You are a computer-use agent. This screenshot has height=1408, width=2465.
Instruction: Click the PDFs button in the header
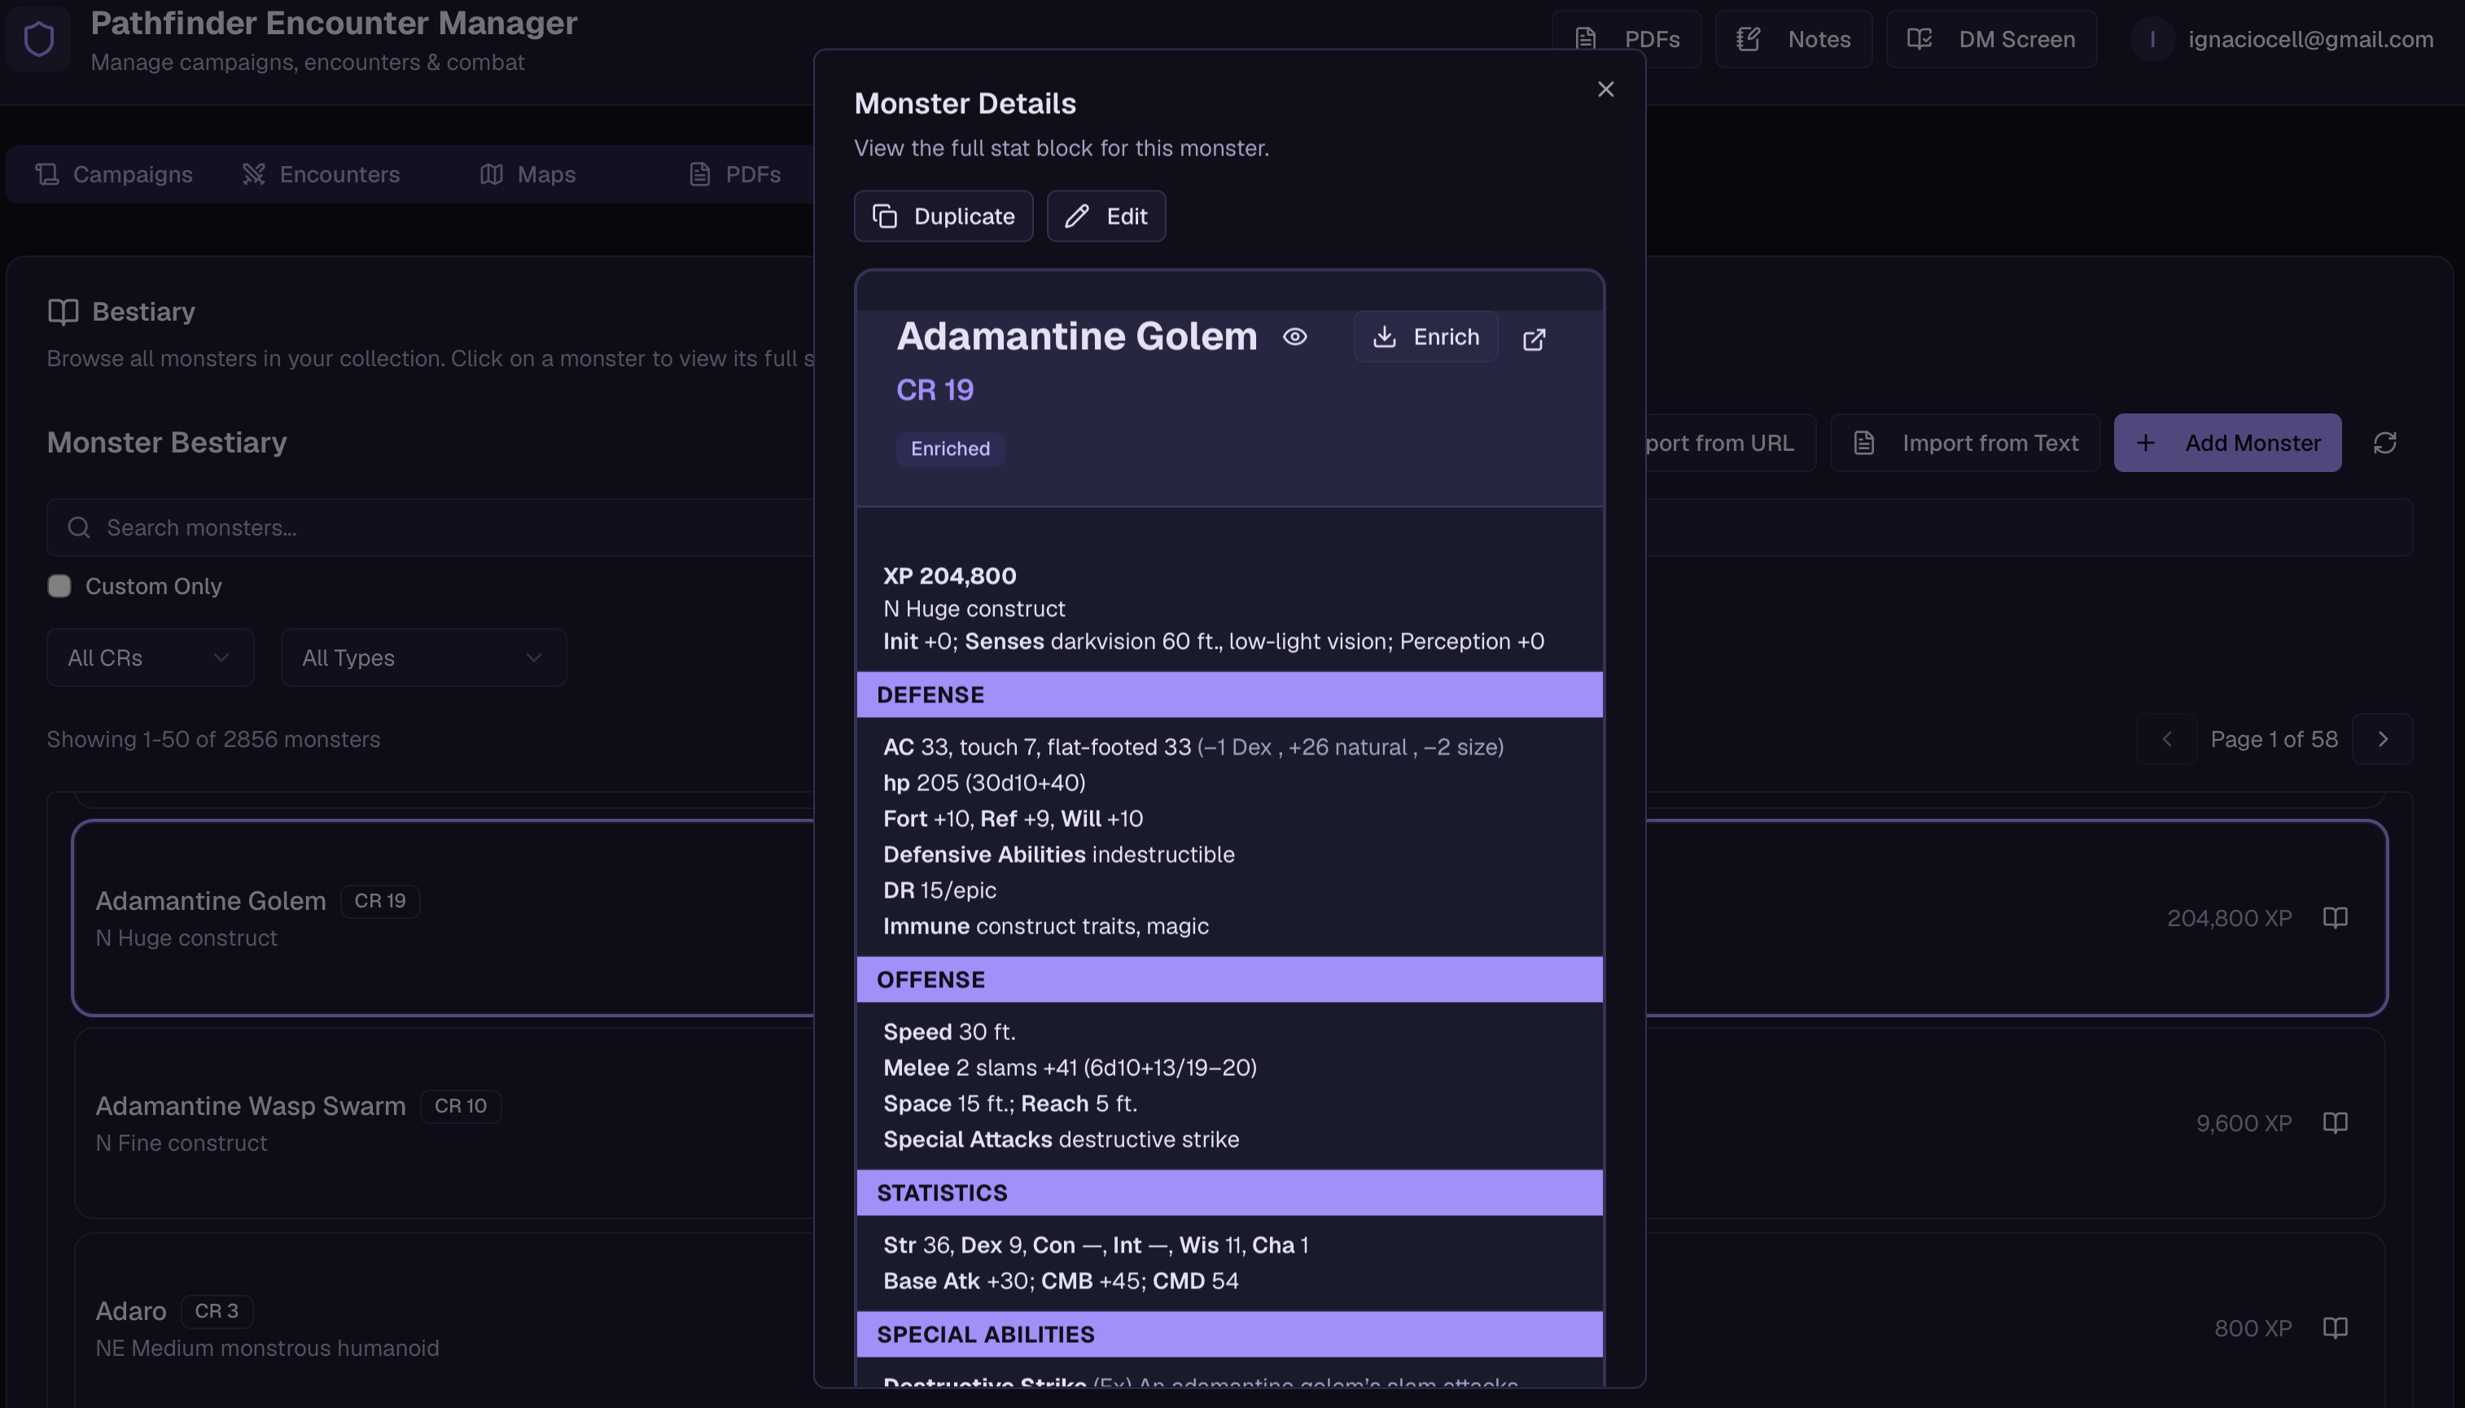[x=1627, y=40]
